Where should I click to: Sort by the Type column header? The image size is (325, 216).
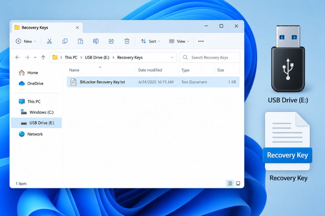point(185,70)
